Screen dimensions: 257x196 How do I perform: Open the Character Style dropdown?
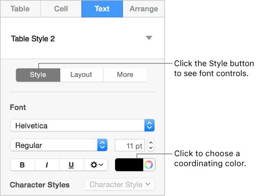119,185
